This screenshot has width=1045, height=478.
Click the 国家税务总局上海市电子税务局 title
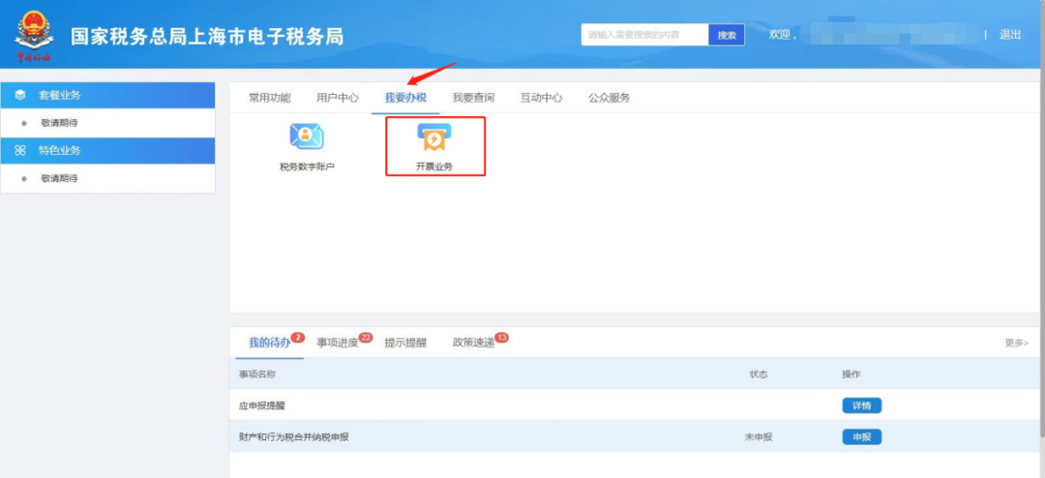tap(207, 36)
